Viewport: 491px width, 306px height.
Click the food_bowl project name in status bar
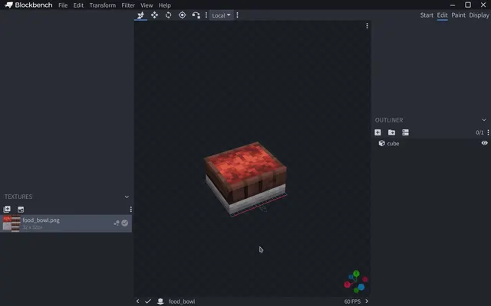[x=182, y=301]
